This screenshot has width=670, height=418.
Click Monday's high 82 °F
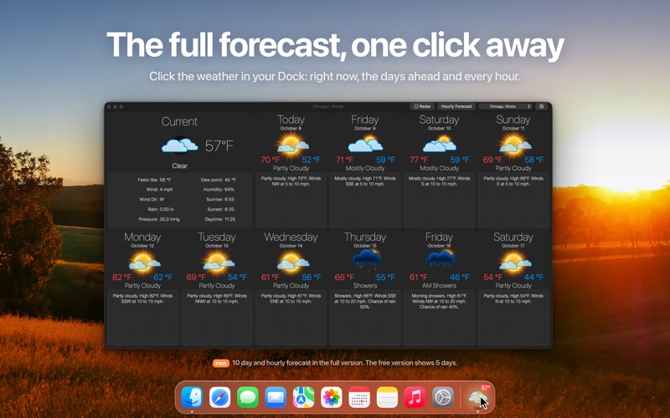(121, 278)
